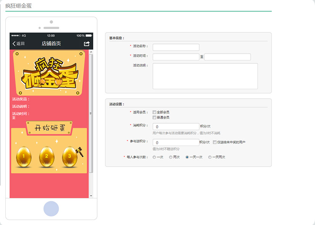Viewport: 315px width, 225px height.
Task: Select the 两次 radio option
Action: (171, 157)
